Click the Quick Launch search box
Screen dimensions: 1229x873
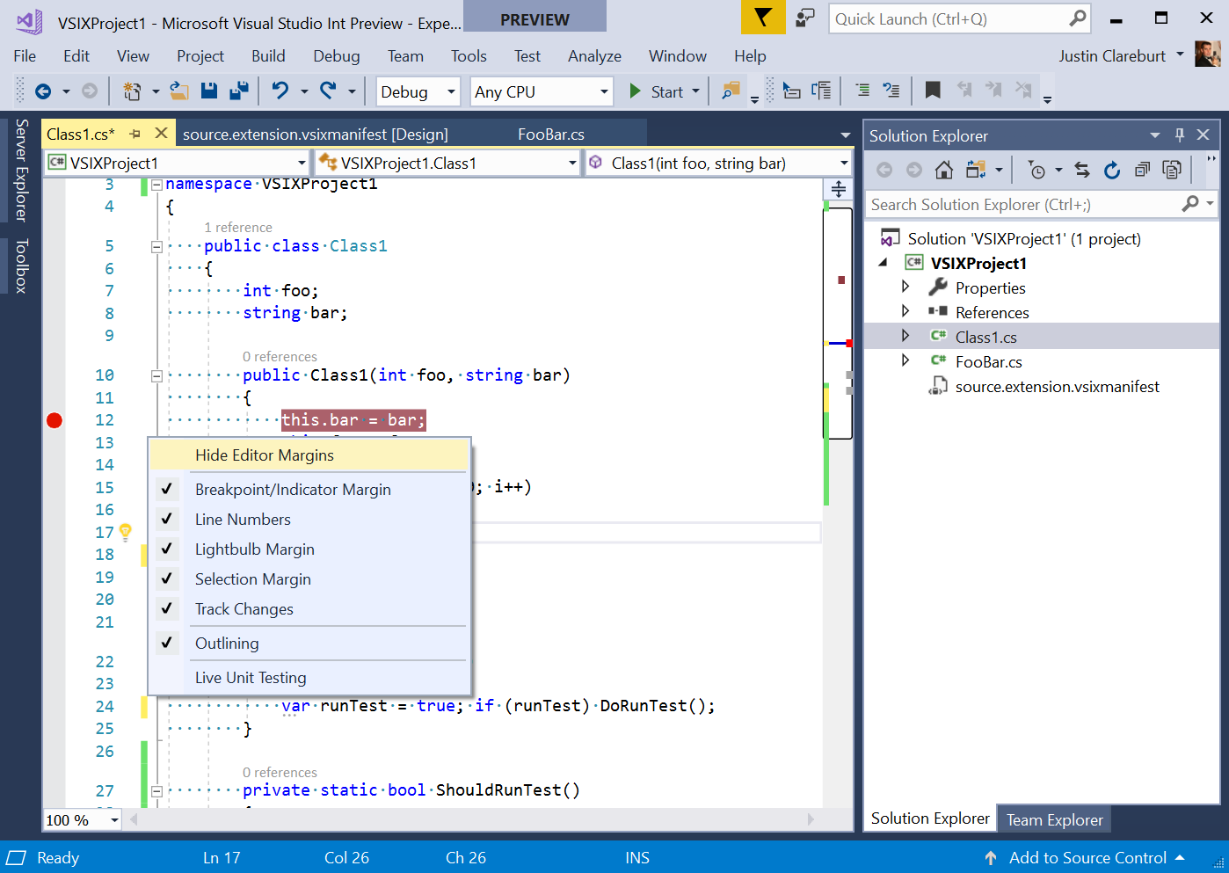pyautogui.click(x=960, y=18)
